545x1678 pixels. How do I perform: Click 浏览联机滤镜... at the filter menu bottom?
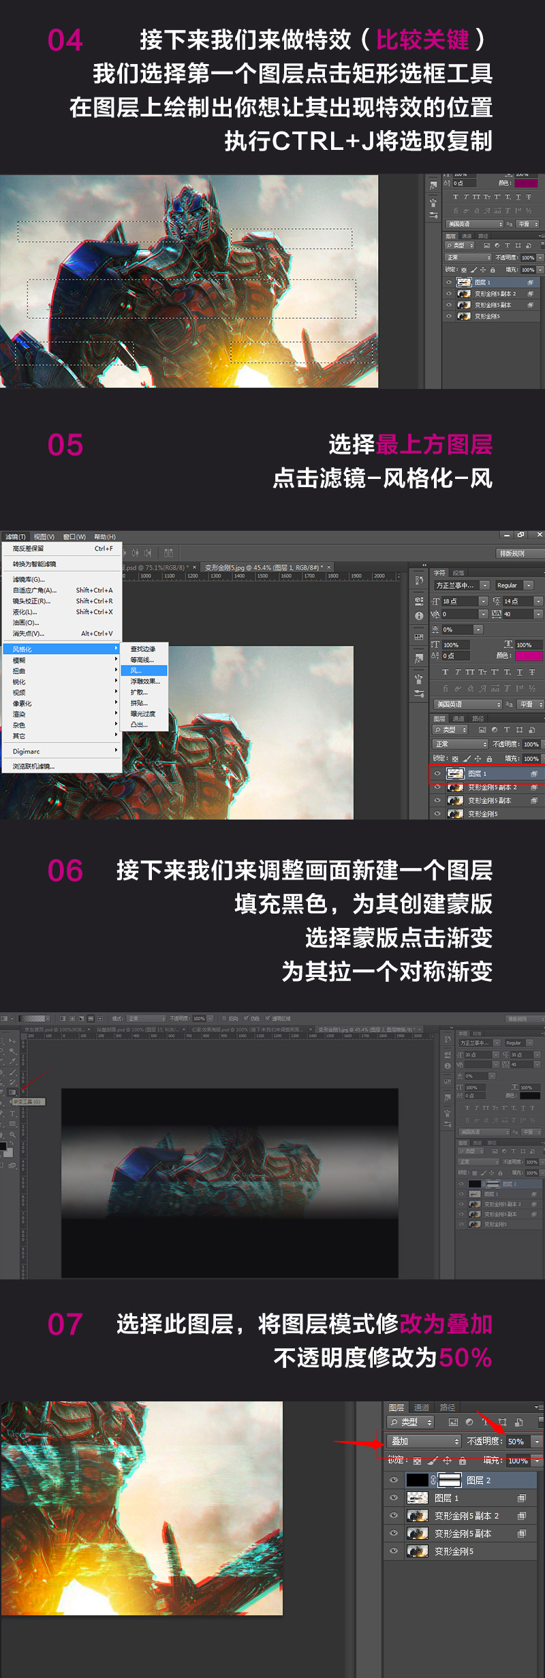(x=33, y=766)
